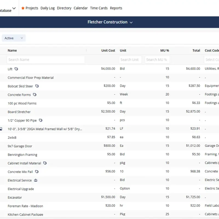Sort by the Cost Code column header
This screenshot has height=219, width=219.
tap(212, 50)
